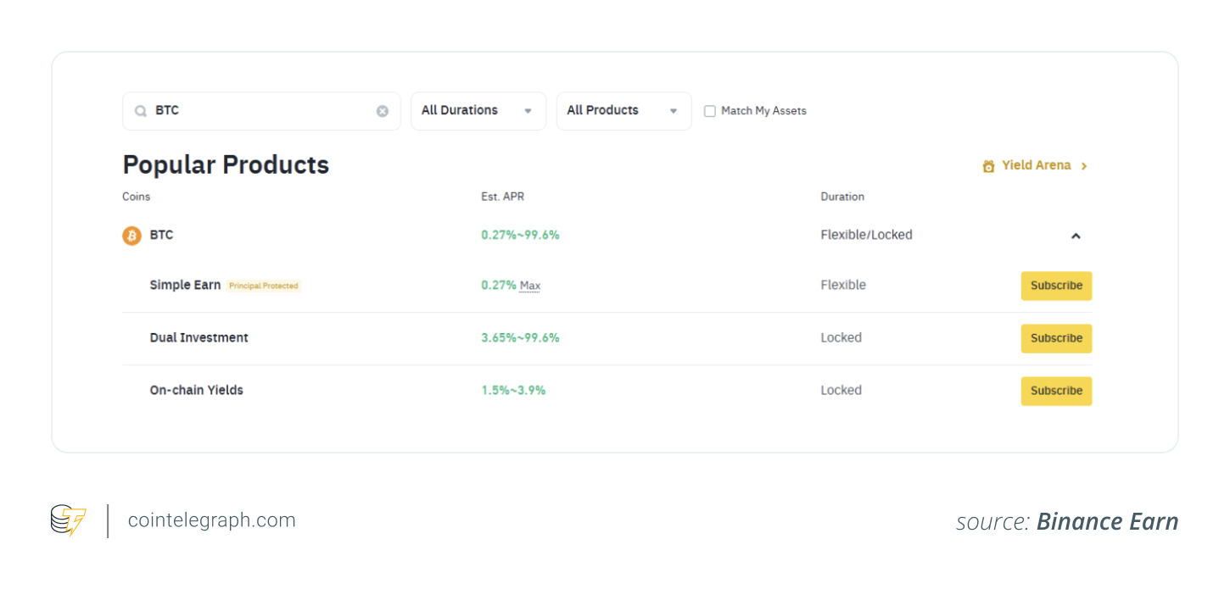
Task: Click the search magnifier icon
Action: [x=141, y=110]
